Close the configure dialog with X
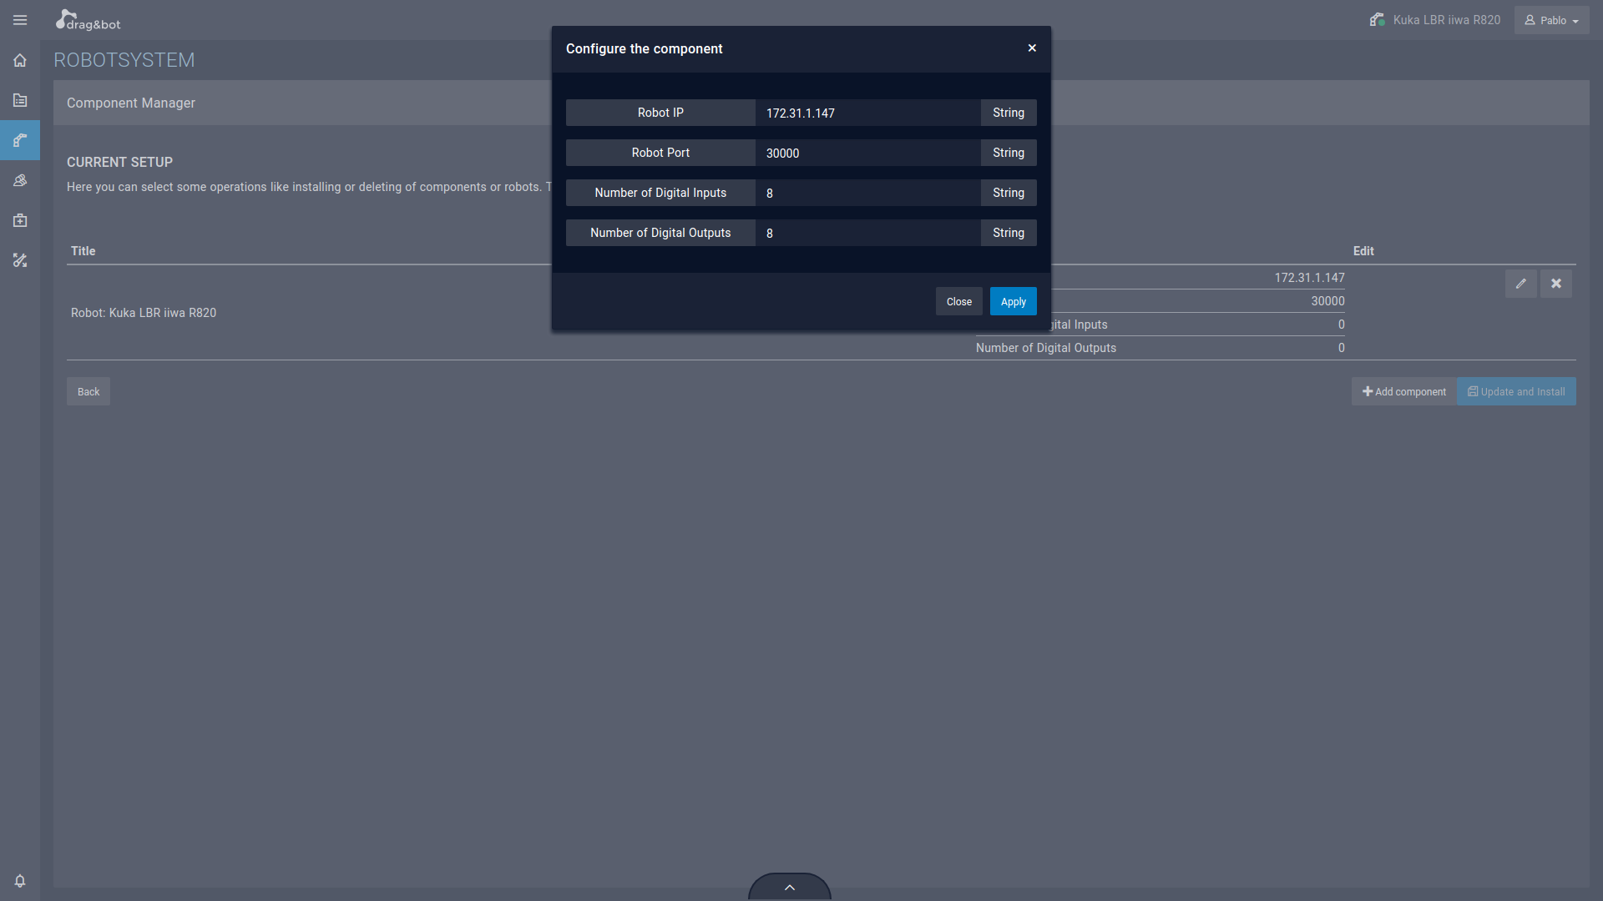 (x=1032, y=48)
